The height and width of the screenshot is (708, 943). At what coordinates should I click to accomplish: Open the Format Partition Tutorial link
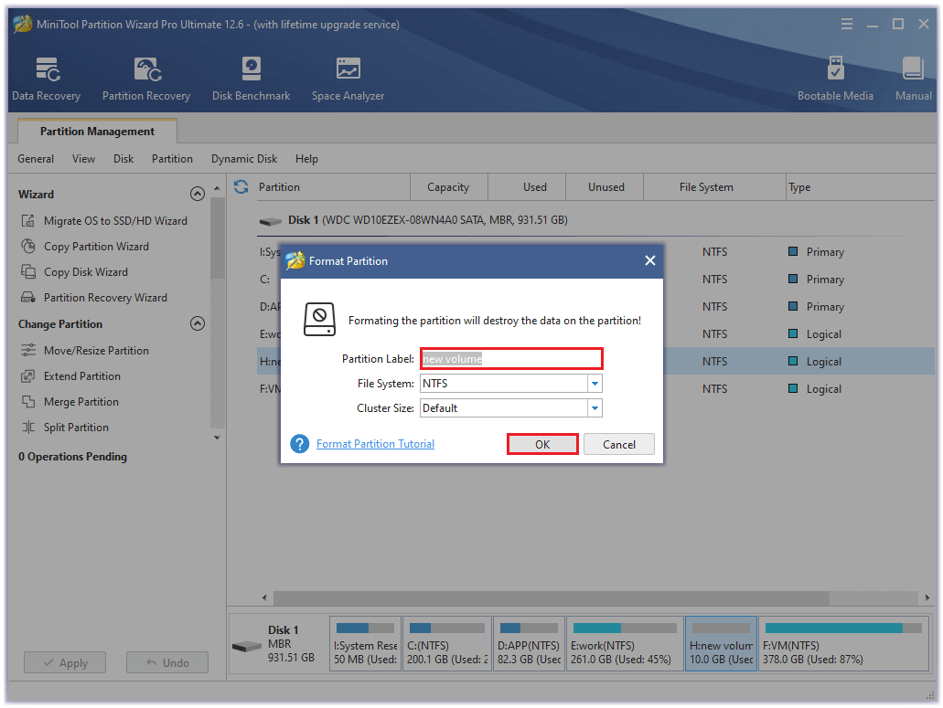[374, 443]
